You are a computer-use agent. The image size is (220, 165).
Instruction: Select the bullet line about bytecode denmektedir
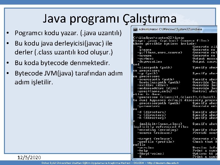[62, 63]
